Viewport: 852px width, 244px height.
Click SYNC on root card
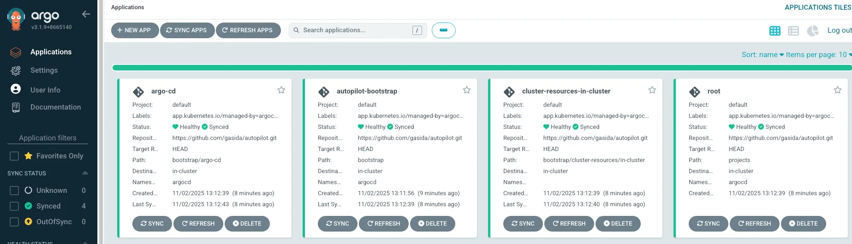(709, 224)
